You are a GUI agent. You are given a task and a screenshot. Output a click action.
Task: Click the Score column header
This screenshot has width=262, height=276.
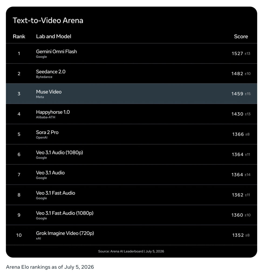coord(241,36)
